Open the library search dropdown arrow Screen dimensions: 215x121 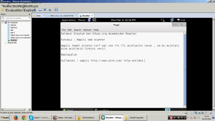coord(29,18)
